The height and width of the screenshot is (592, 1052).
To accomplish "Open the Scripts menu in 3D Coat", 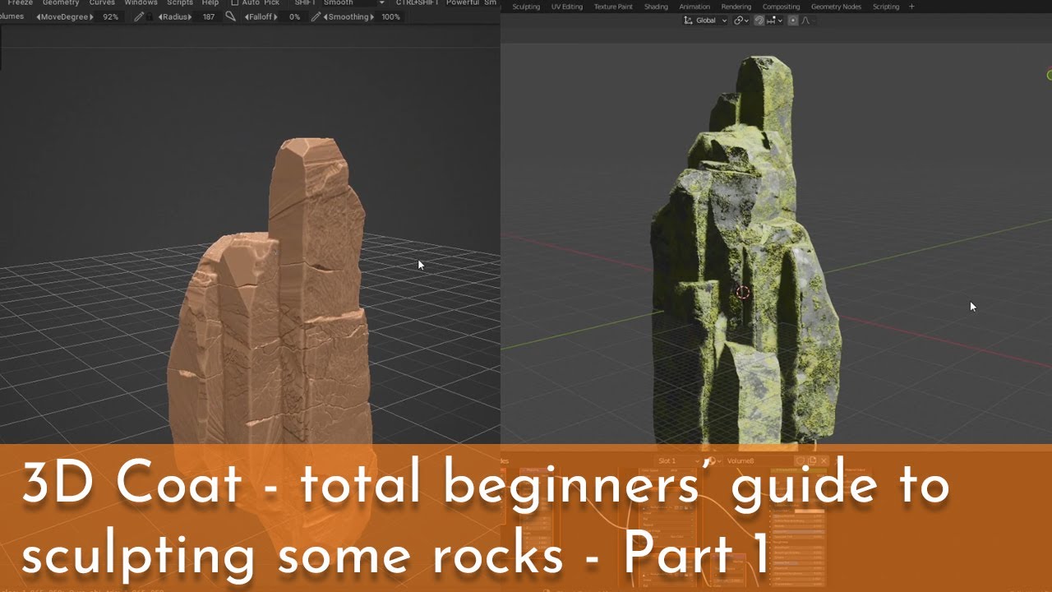I will 180,2.
